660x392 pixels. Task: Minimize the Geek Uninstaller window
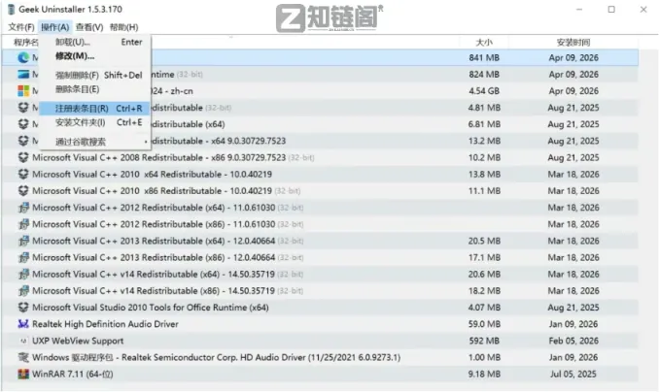tap(579, 10)
